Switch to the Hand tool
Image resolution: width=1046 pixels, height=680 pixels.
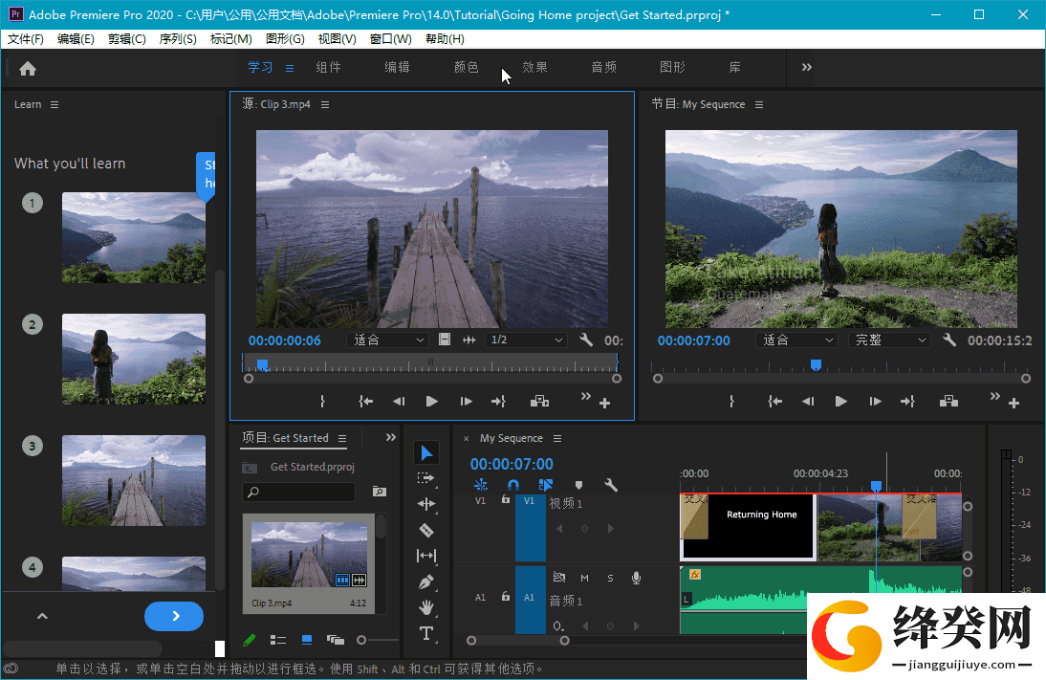pos(426,607)
